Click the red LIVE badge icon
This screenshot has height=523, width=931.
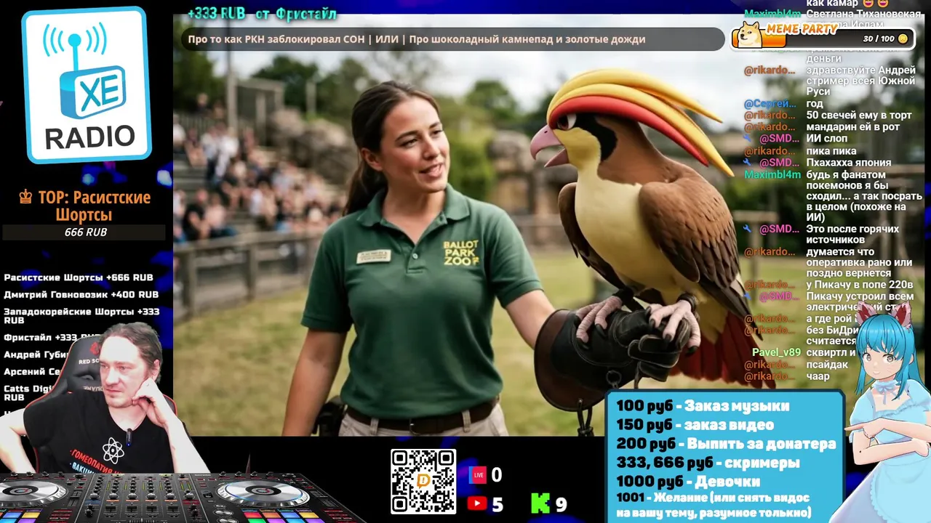477,475
